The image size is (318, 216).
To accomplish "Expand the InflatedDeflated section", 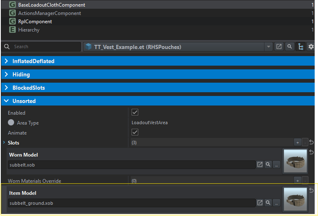I will 33,61.
